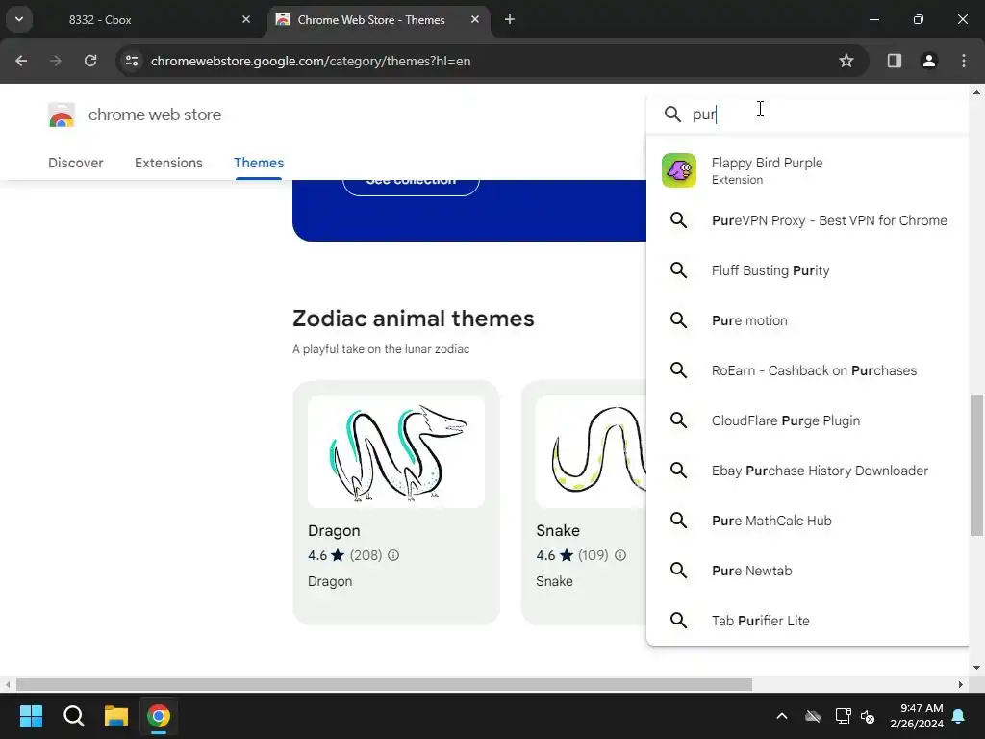Screen dimensions: 985x739
Task: Click the Snake theme title
Action: [558, 531]
